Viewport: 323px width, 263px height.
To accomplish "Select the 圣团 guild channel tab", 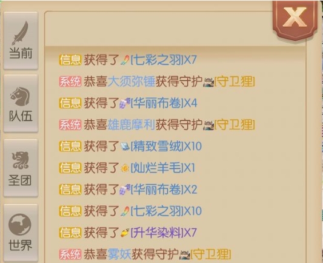I will 21,168.
